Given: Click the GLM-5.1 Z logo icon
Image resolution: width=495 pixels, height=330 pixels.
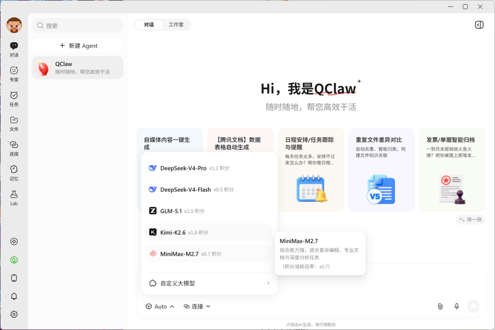Looking at the screenshot, I should pyautogui.click(x=153, y=210).
